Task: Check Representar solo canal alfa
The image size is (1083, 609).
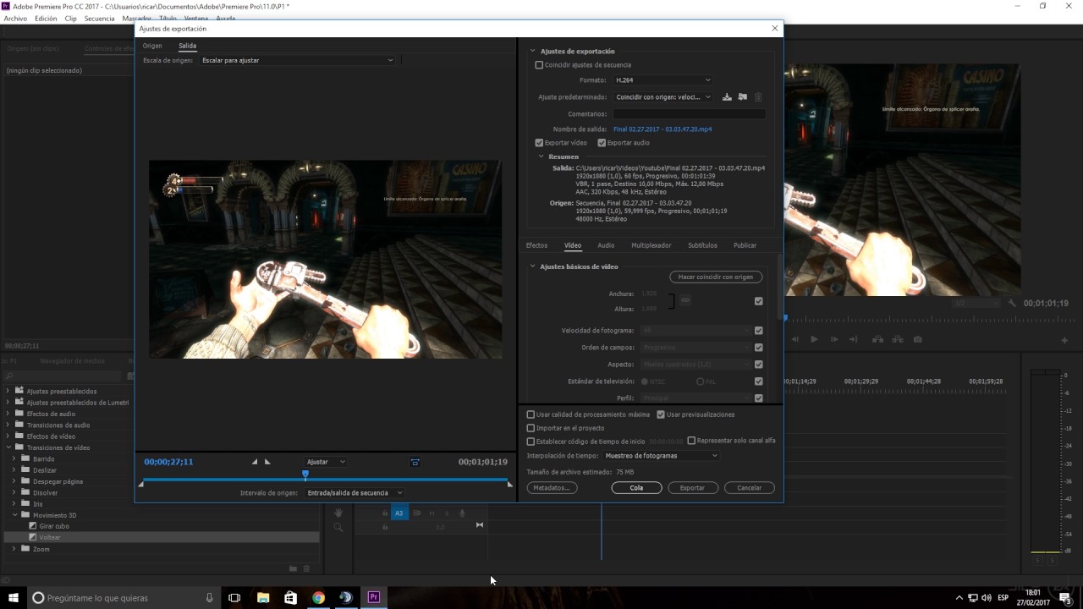Action: pos(691,441)
